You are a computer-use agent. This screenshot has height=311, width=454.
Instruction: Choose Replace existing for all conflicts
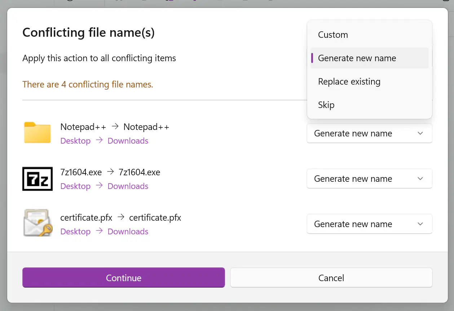[349, 81]
